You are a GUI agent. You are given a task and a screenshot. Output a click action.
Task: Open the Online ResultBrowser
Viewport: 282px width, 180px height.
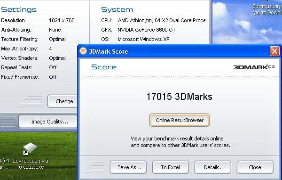[x=180, y=120]
